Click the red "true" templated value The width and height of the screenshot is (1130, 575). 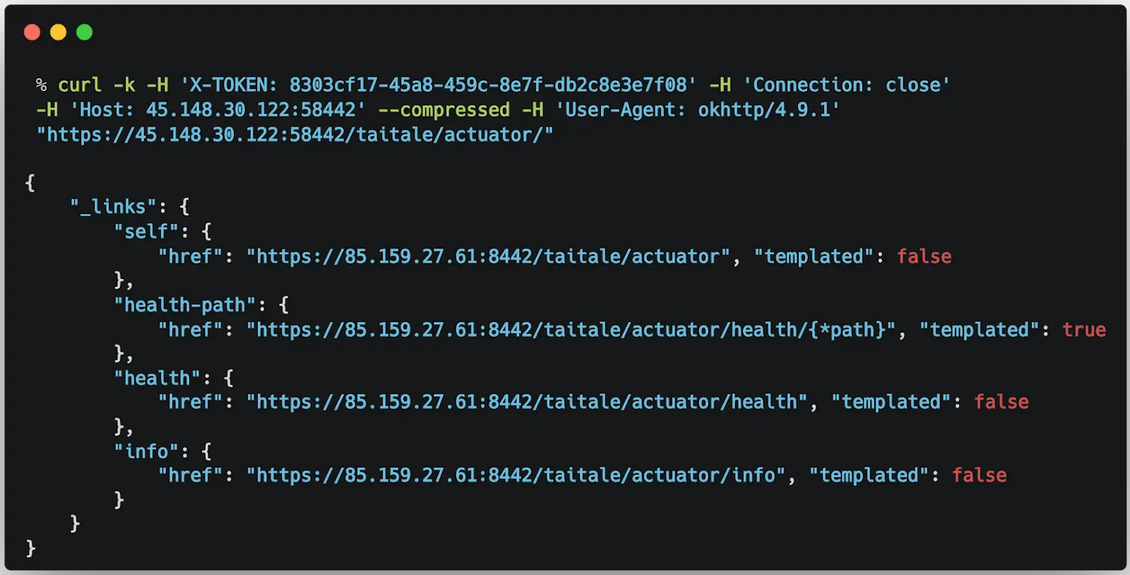(x=1084, y=330)
